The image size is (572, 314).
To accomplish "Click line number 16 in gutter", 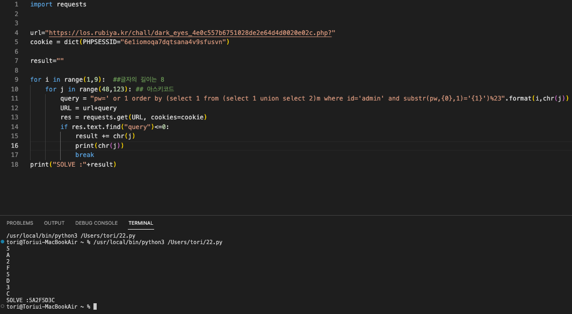I will pyautogui.click(x=15, y=146).
